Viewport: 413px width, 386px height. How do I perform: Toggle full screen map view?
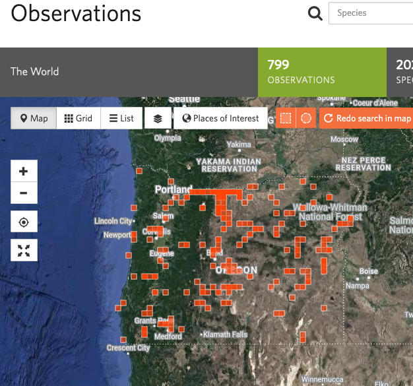pos(24,250)
